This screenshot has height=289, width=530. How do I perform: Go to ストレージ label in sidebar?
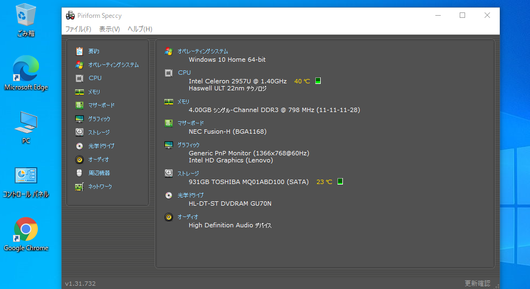99,132
